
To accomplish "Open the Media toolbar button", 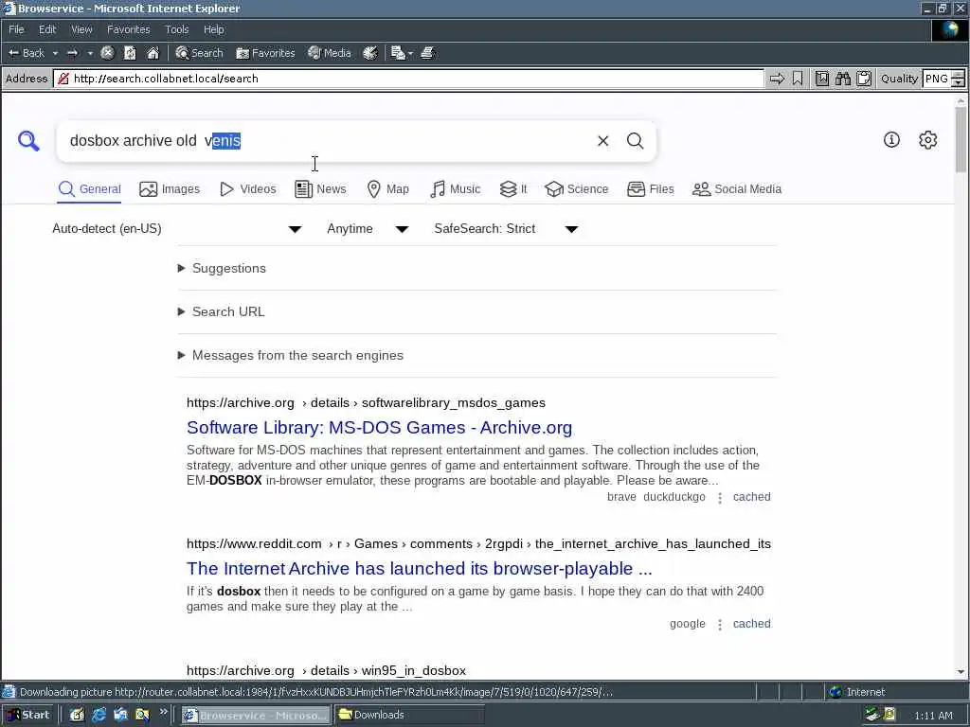I will pyautogui.click(x=330, y=53).
